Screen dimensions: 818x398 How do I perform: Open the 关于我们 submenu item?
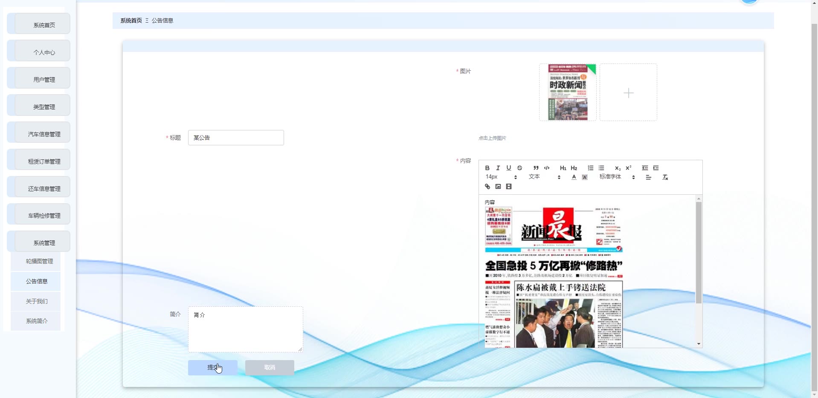click(x=36, y=301)
